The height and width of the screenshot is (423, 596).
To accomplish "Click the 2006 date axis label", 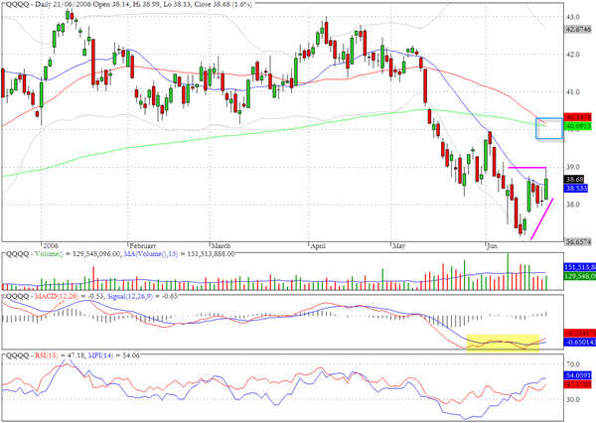I will 51,246.
